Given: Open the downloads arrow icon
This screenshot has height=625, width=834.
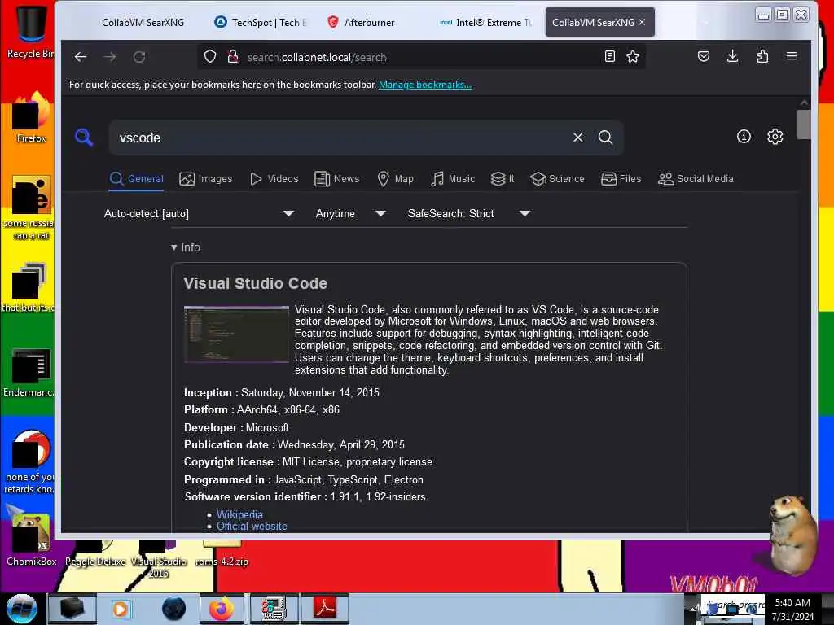Looking at the screenshot, I should click(x=732, y=56).
